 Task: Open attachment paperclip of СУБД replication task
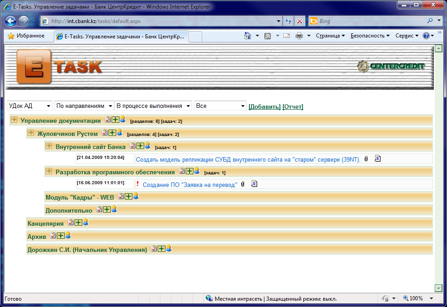click(366, 159)
